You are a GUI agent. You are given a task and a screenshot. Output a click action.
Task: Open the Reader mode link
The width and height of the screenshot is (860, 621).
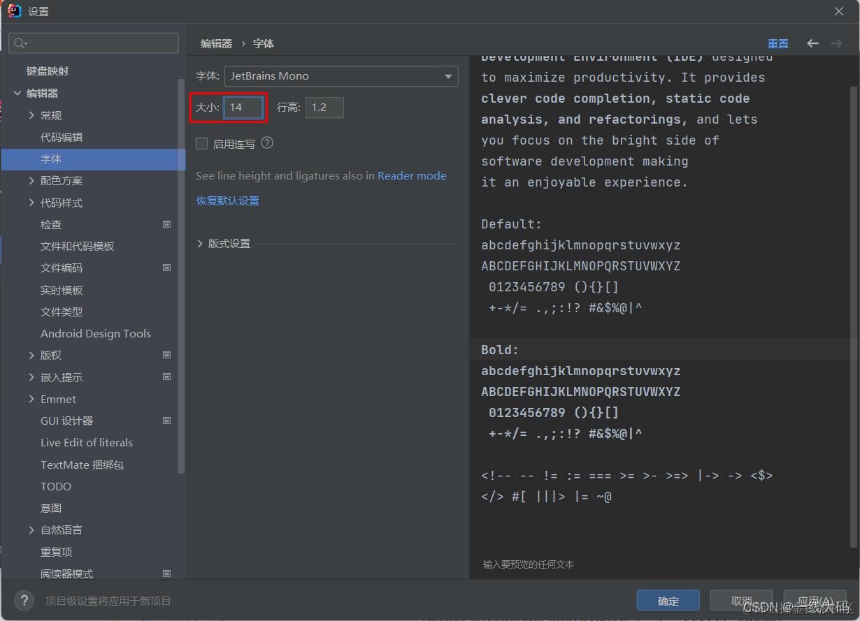click(412, 176)
